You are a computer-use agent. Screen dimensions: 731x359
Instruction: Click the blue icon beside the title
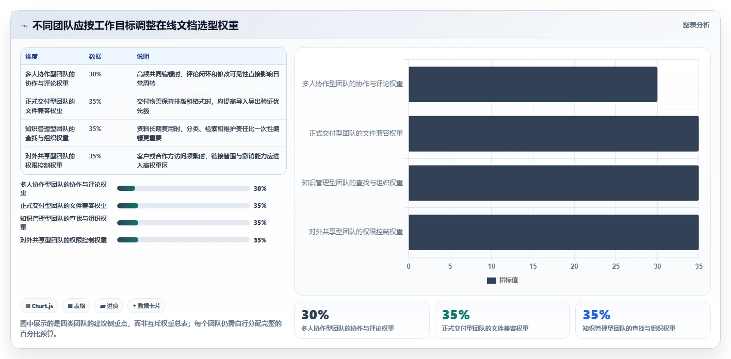[24, 26]
